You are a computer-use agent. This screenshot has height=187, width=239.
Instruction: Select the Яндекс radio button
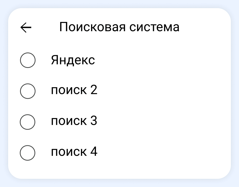pos(28,60)
